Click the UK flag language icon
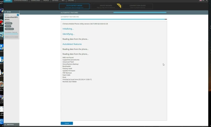The height and width of the screenshot is (127, 211). click(200, 1)
